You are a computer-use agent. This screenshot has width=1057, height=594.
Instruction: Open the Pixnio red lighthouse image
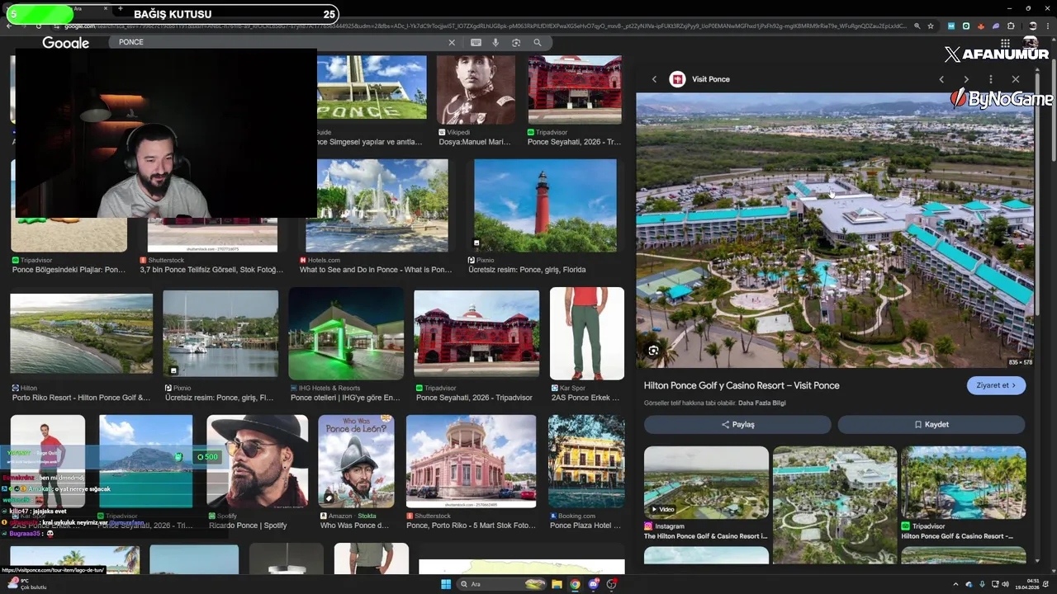click(x=545, y=205)
